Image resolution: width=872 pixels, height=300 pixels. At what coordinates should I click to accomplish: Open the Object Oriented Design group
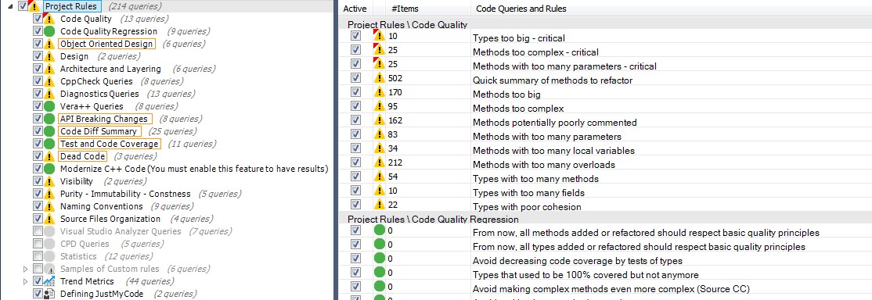[106, 44]
